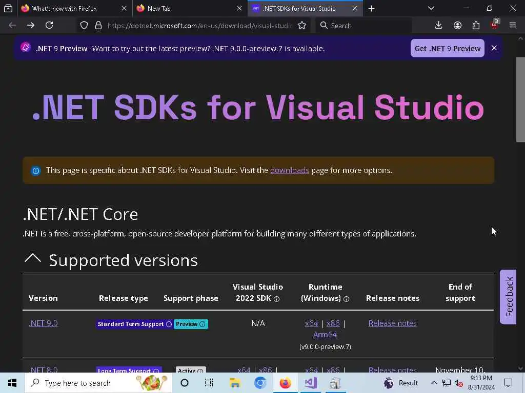Open Chromium browser from taskbar
The height and width of the screenshot is (393, 525).
click(x=260, y=383)
